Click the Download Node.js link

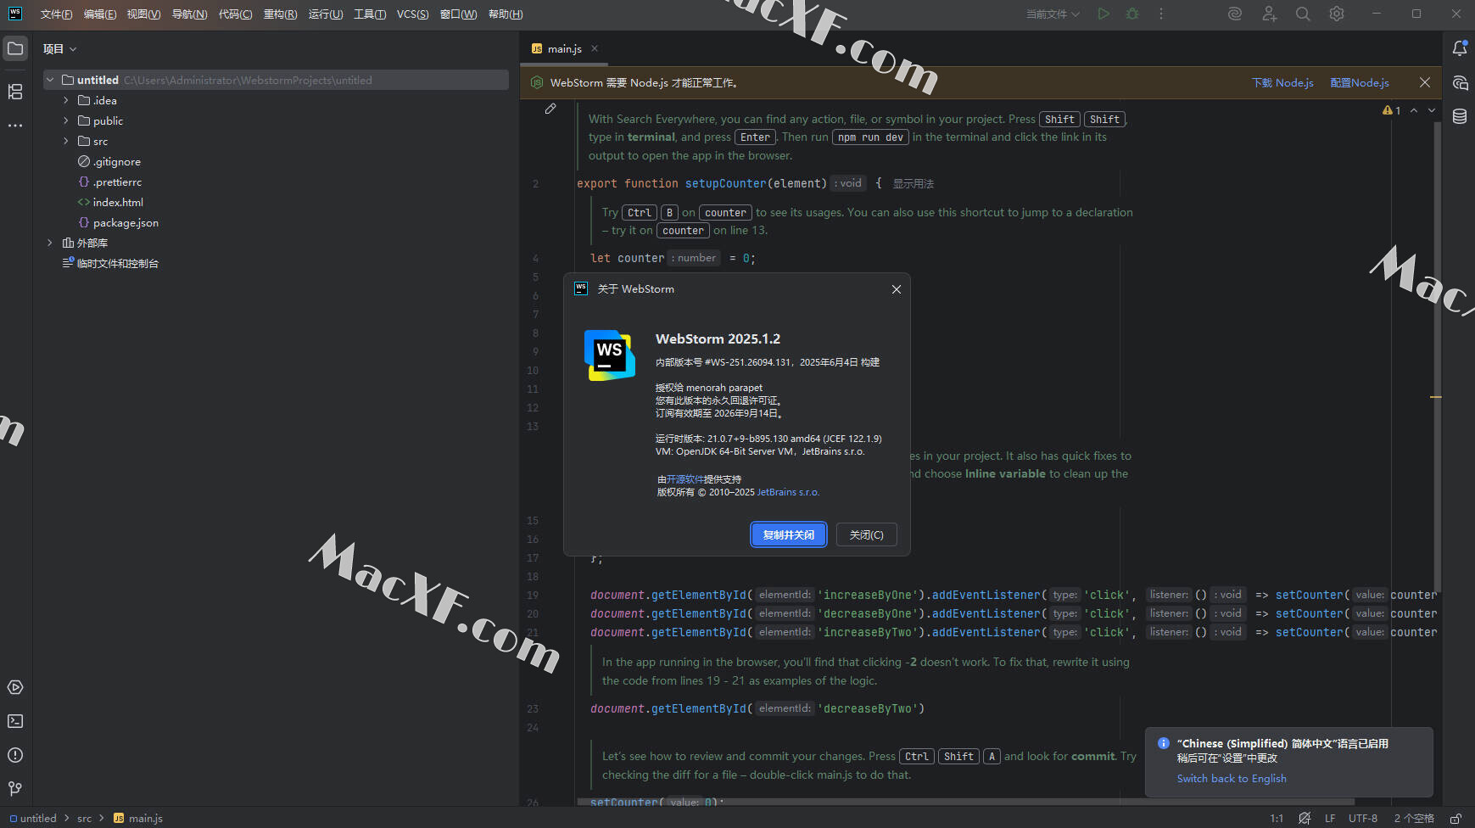(x=1282, y=82)
